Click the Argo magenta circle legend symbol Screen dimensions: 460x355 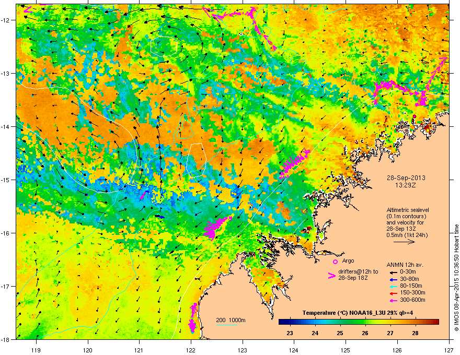tap(335, 262)
